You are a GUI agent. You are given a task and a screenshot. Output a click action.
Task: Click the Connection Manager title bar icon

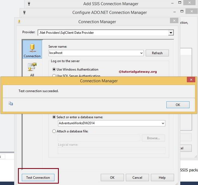pos(19,22)
